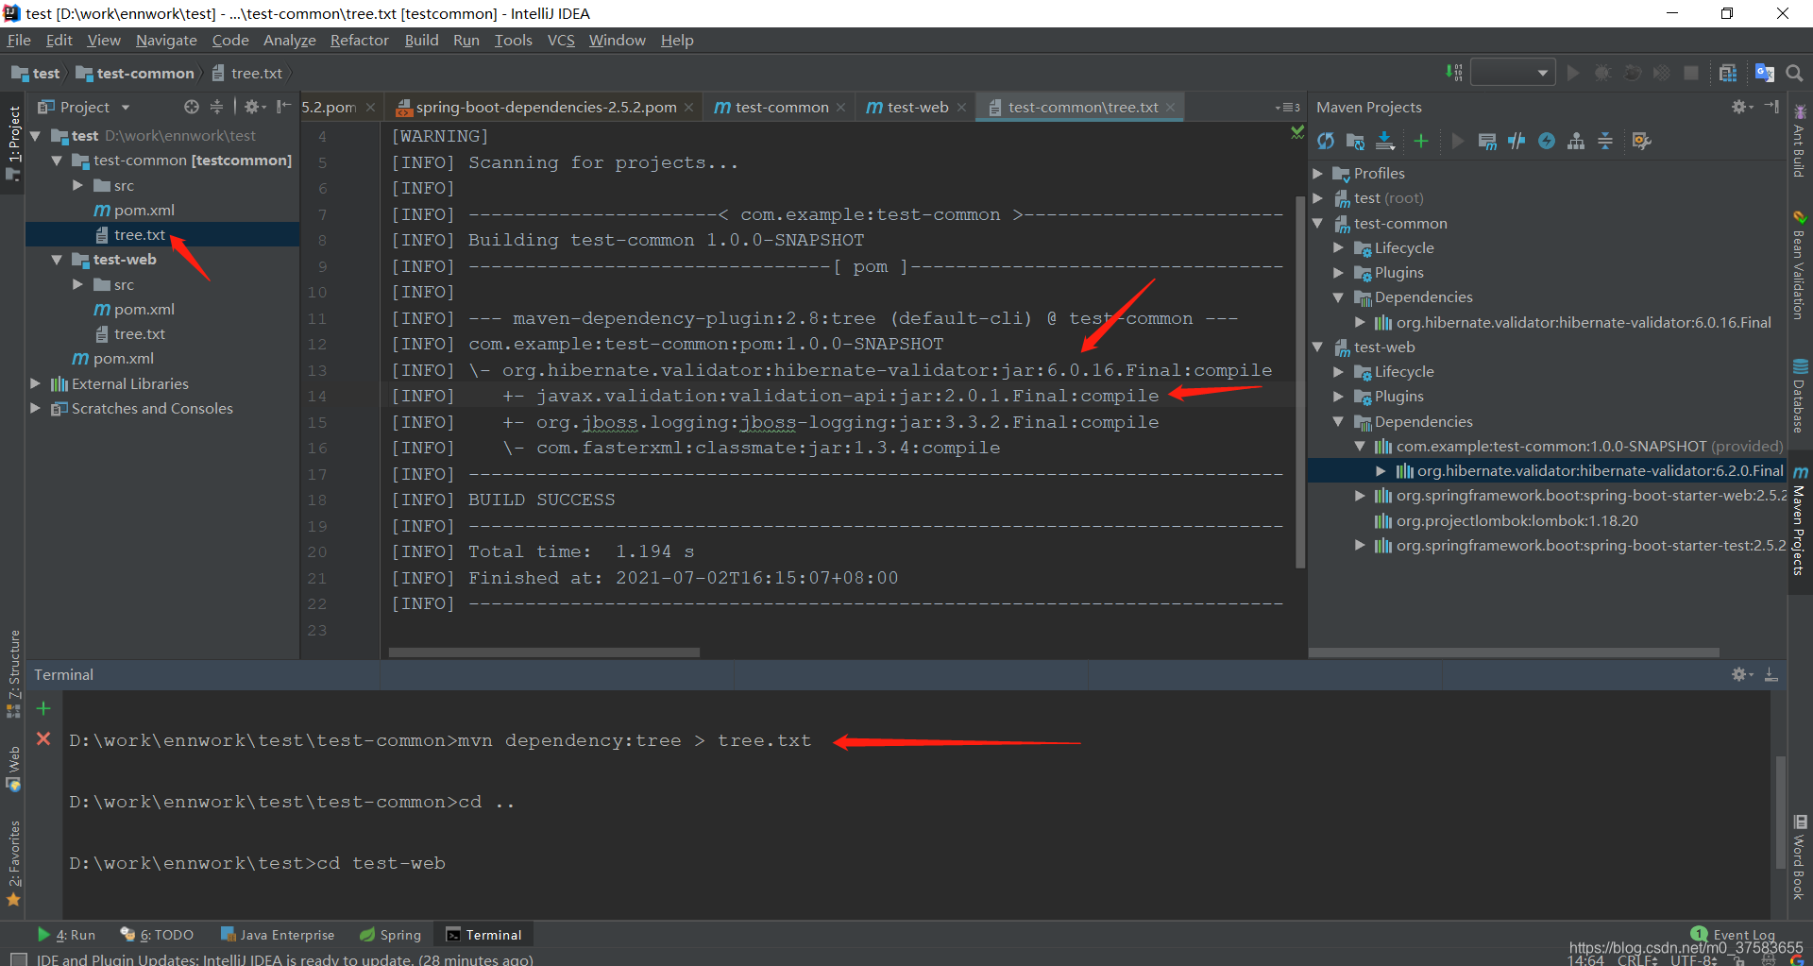Toggle offline mode in Maven Projects panel

click(x=1547, y=141)
